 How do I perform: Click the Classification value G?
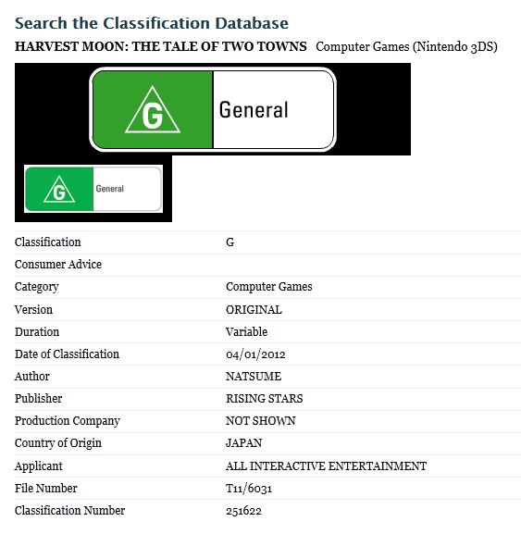pos(229,242)
